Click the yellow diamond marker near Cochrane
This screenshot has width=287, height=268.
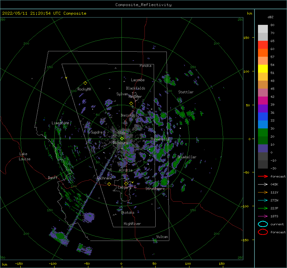pos(109,184)
